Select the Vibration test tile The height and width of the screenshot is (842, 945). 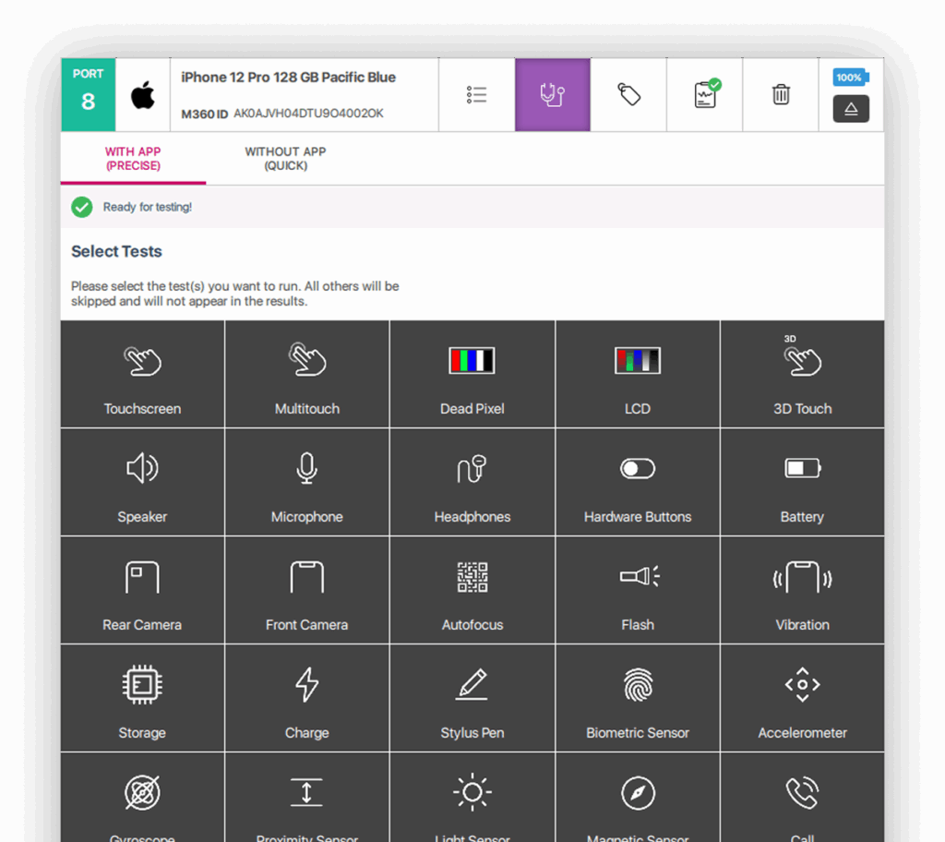click(x=802, y=590)
